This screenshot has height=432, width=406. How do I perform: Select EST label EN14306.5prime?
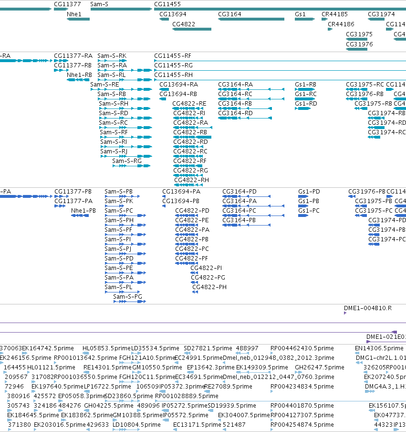379,348
